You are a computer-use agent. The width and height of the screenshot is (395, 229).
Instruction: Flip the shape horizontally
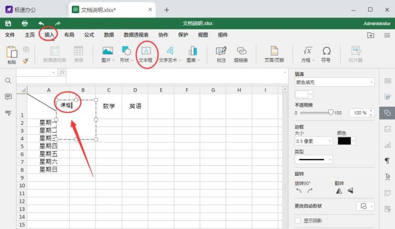[x=339, y=191]
